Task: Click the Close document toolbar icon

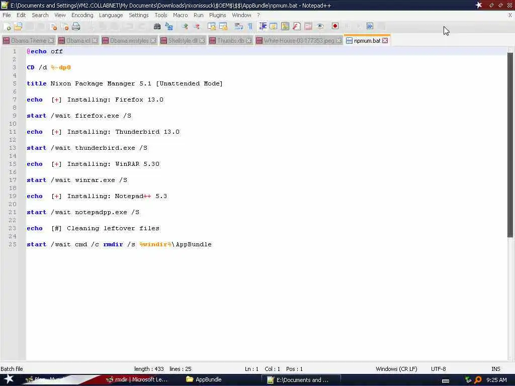Action: tap(53, 27)
